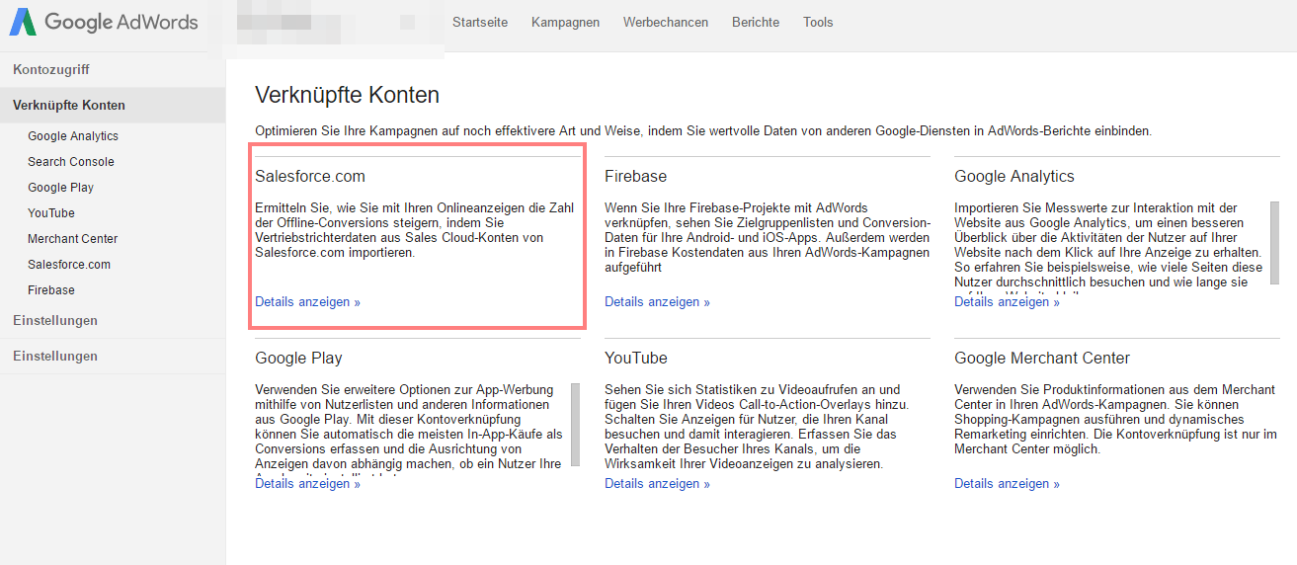Open the Kampagnen tab
Viewport: 1297px width, 565px height.
(565, 22)
